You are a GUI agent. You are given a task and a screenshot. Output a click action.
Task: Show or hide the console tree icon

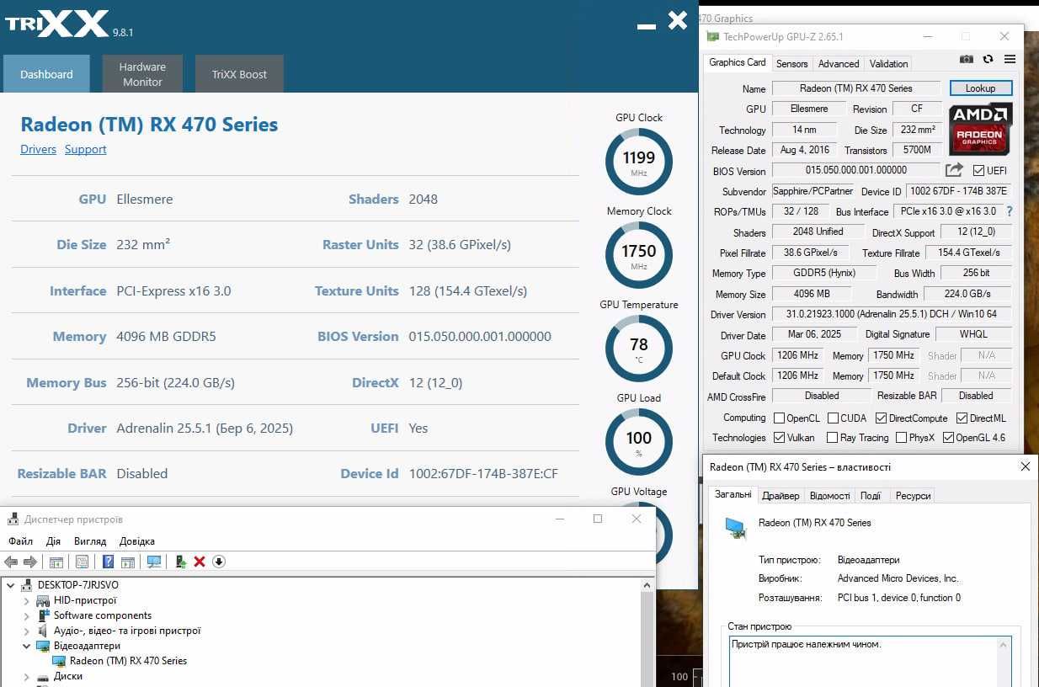(56, 562)
